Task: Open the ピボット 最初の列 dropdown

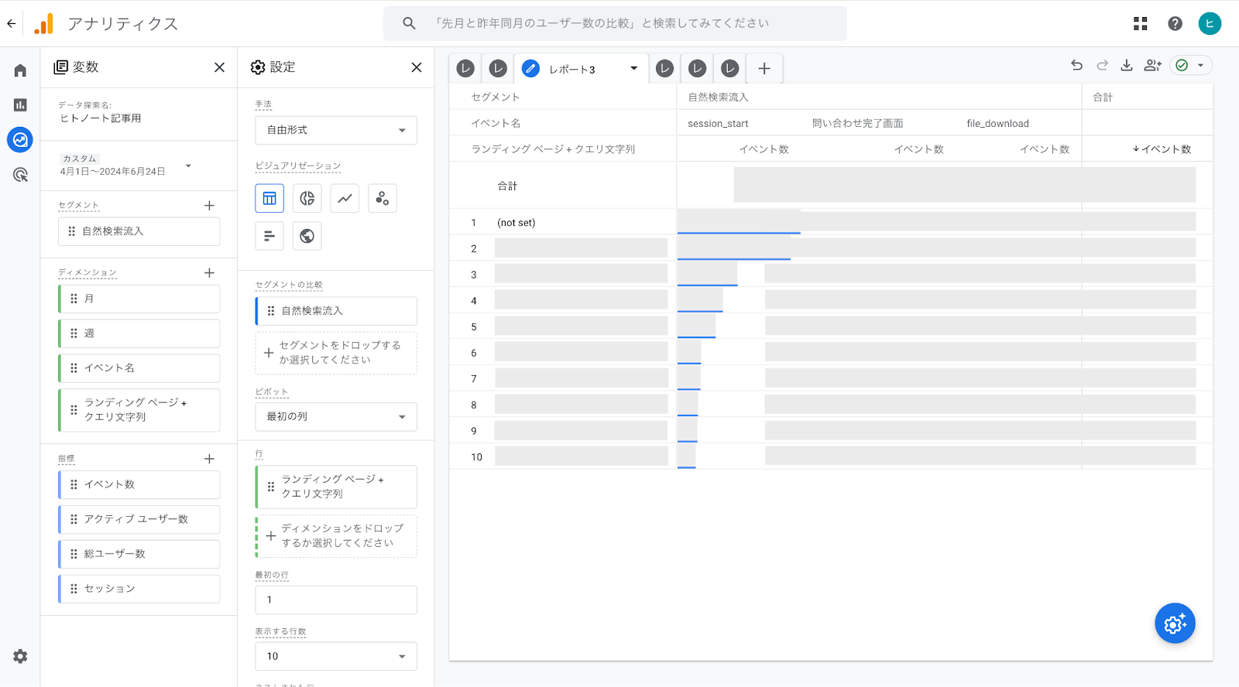Action: [x=336, y=416]
